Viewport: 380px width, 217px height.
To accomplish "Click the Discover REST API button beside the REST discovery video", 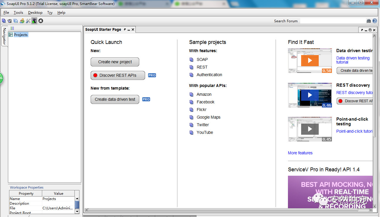I will pos(355,101).
